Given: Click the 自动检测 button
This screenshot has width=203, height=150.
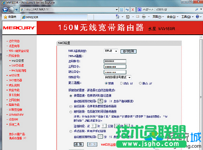Looking at the screenshot, I should (128, 52).
